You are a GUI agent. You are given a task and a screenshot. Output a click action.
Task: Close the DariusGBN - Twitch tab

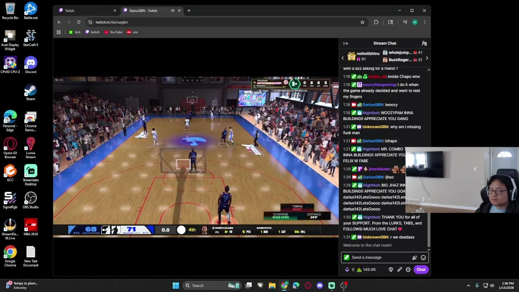pos(179,11)
